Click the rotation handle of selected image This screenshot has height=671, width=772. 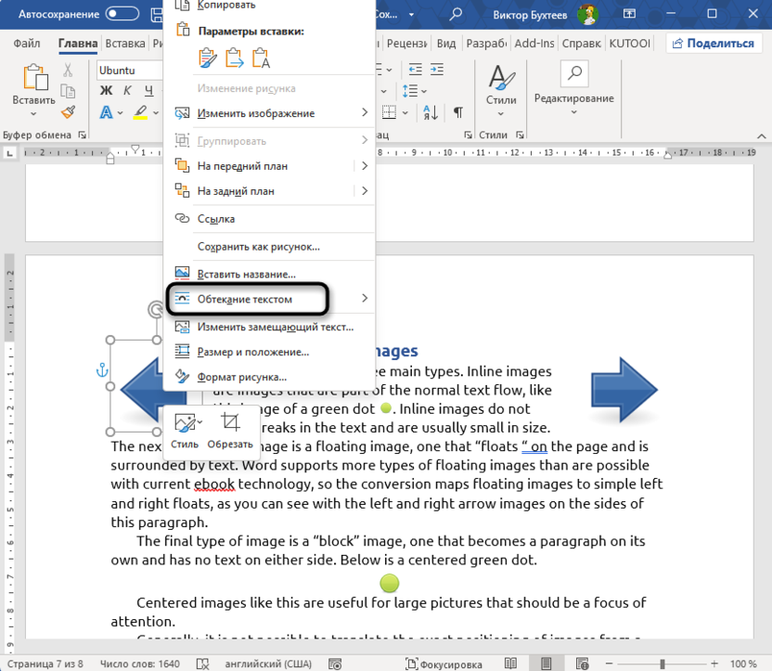point(156,309)
